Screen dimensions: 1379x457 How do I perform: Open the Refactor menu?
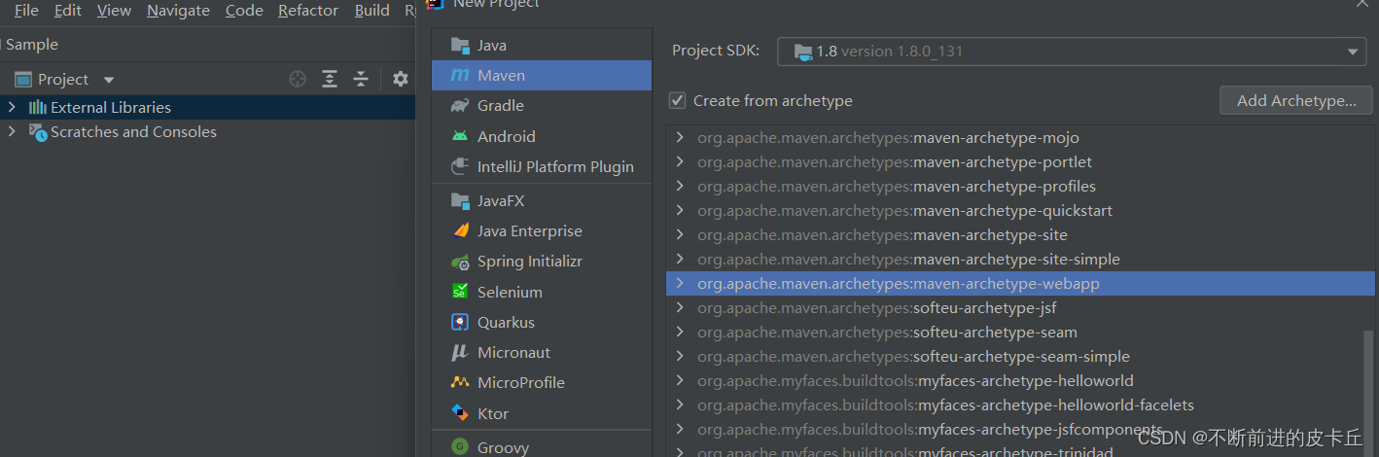[308, 11]
